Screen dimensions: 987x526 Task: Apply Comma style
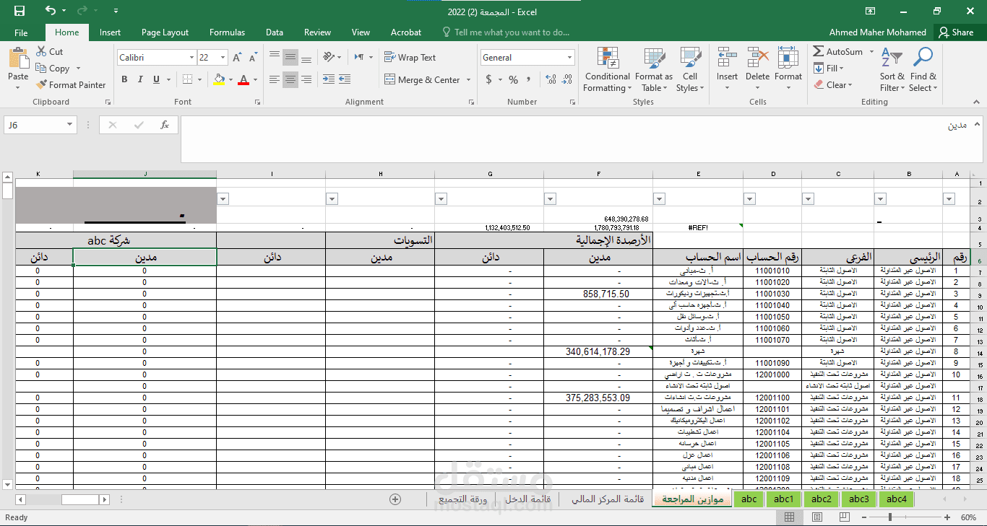point(529,80)
